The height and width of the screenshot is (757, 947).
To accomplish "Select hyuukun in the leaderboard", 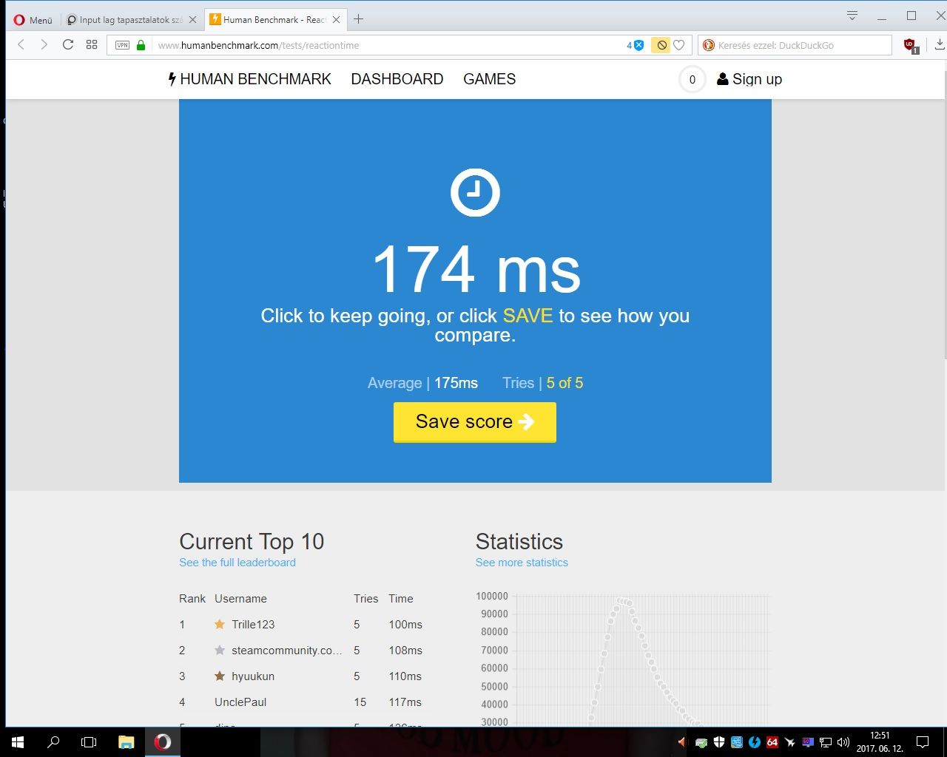I will coord(253,676).
